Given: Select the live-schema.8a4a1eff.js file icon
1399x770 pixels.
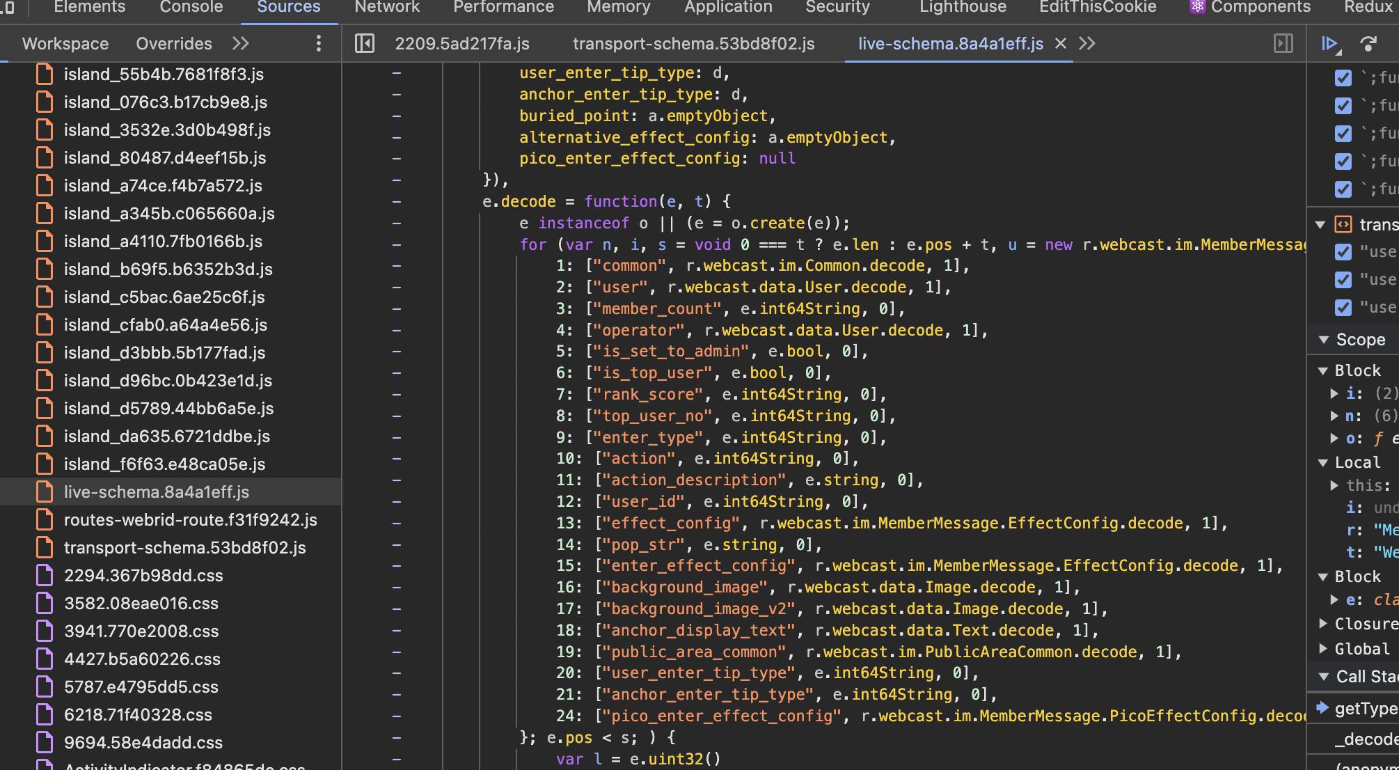Looking at the screenshot, I should (45, 492).
